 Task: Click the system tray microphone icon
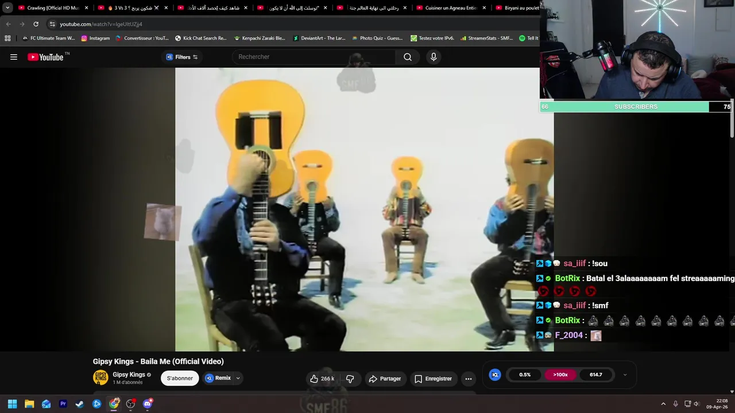pyautogui.click(x=675, y=404)
